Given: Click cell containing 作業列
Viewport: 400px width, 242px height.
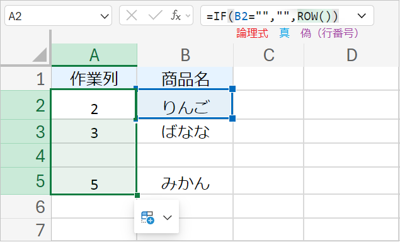Looking at the screenshot, I should [94, 78].
